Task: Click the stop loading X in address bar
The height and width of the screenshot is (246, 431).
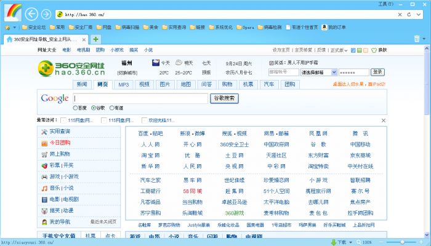Action: tap(400, 15)
